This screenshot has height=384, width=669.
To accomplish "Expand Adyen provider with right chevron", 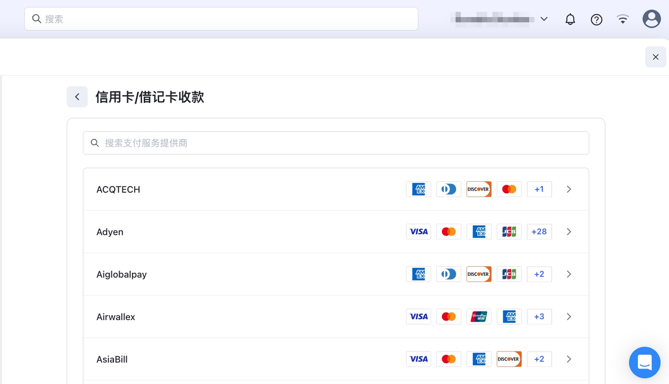I will pos(569,232).
